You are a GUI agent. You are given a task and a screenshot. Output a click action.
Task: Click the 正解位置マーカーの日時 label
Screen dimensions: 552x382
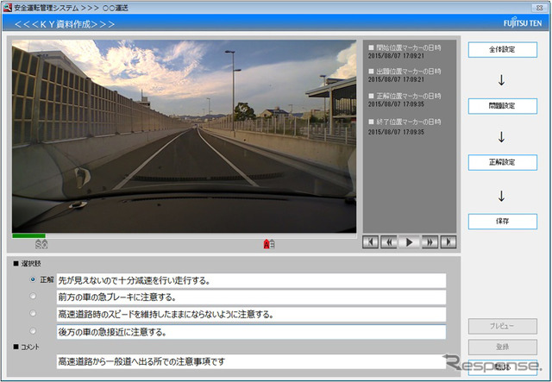408,96
